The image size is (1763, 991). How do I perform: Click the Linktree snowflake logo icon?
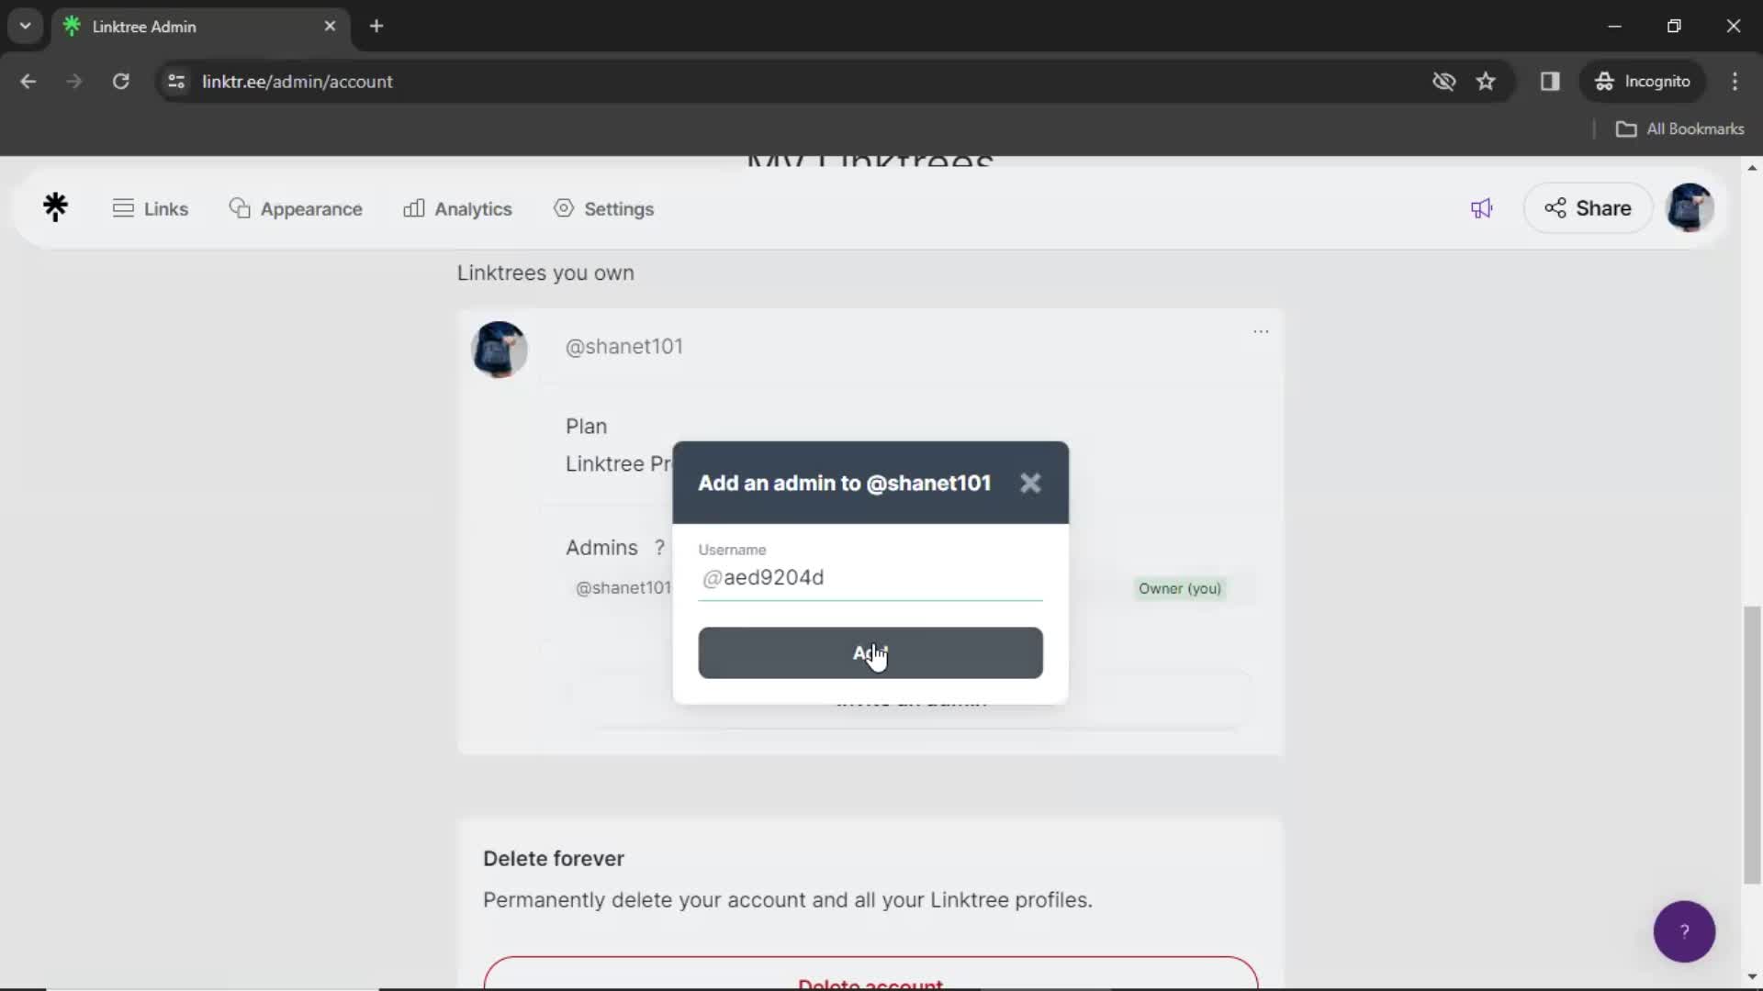(x=56, y=206)
